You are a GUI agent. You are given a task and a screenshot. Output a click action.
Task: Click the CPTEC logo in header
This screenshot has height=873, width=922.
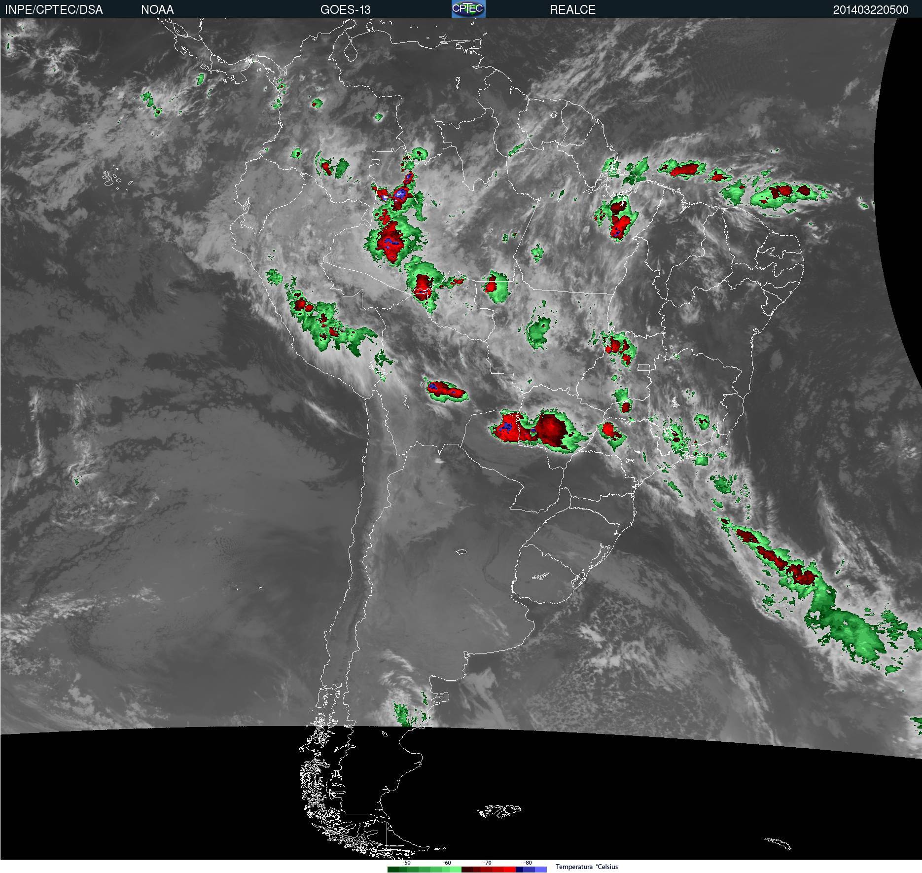click(x=468, y=9)
